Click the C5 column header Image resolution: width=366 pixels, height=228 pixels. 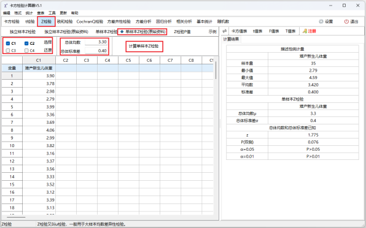(128, 60)
